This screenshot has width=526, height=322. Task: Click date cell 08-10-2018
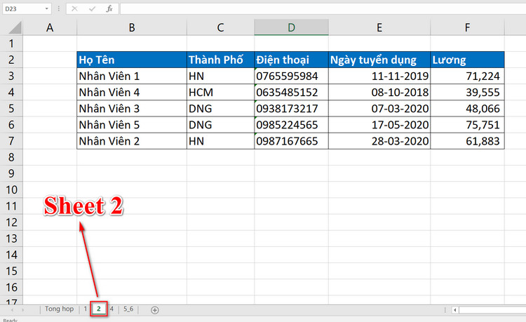click(379, 92)
